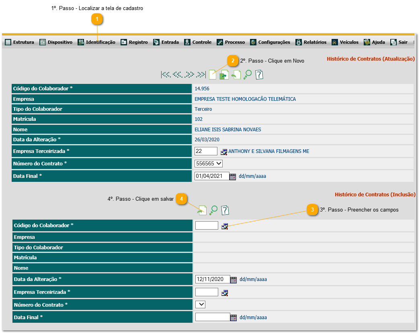Open lookup icon for Inclusão Código do Colaborador
The image size is (420, 334).
coord(225,226)
